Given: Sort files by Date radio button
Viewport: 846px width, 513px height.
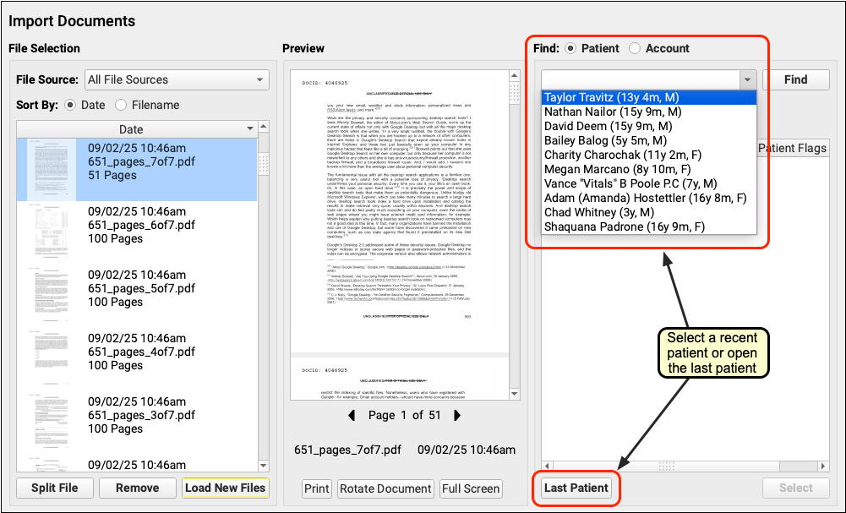Looking at the screenshot, I should pyautogui.click(x=70, y=105).
